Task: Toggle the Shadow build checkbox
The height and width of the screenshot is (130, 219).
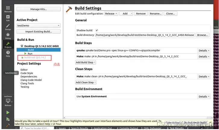Action: (x=97, y=30)
